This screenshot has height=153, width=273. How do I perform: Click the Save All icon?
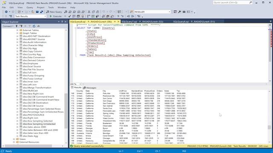point(41,12)
